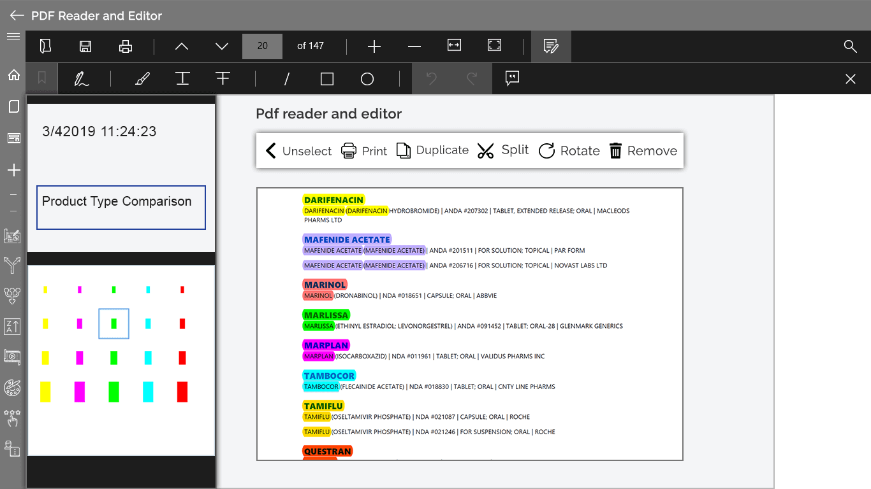Click the Product Type Comparison text box
Viewport: 871px width, 489px height.
(121, 208)
